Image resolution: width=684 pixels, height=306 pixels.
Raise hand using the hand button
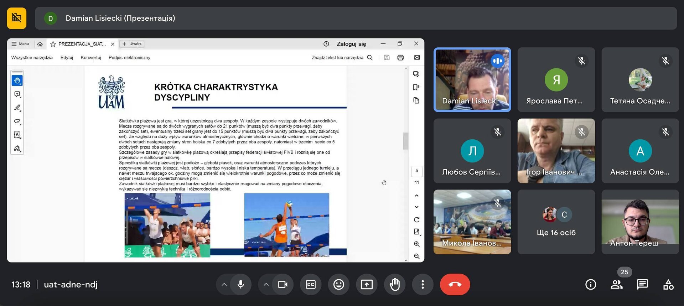click(395, 284)
